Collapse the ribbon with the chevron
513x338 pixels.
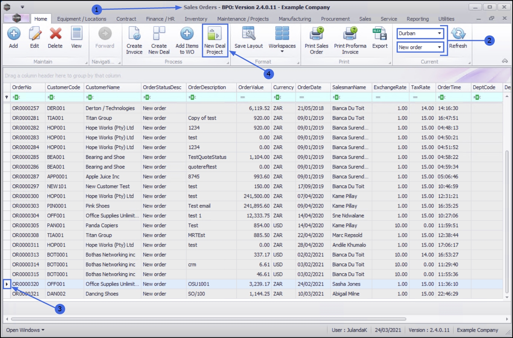[505, 61]
